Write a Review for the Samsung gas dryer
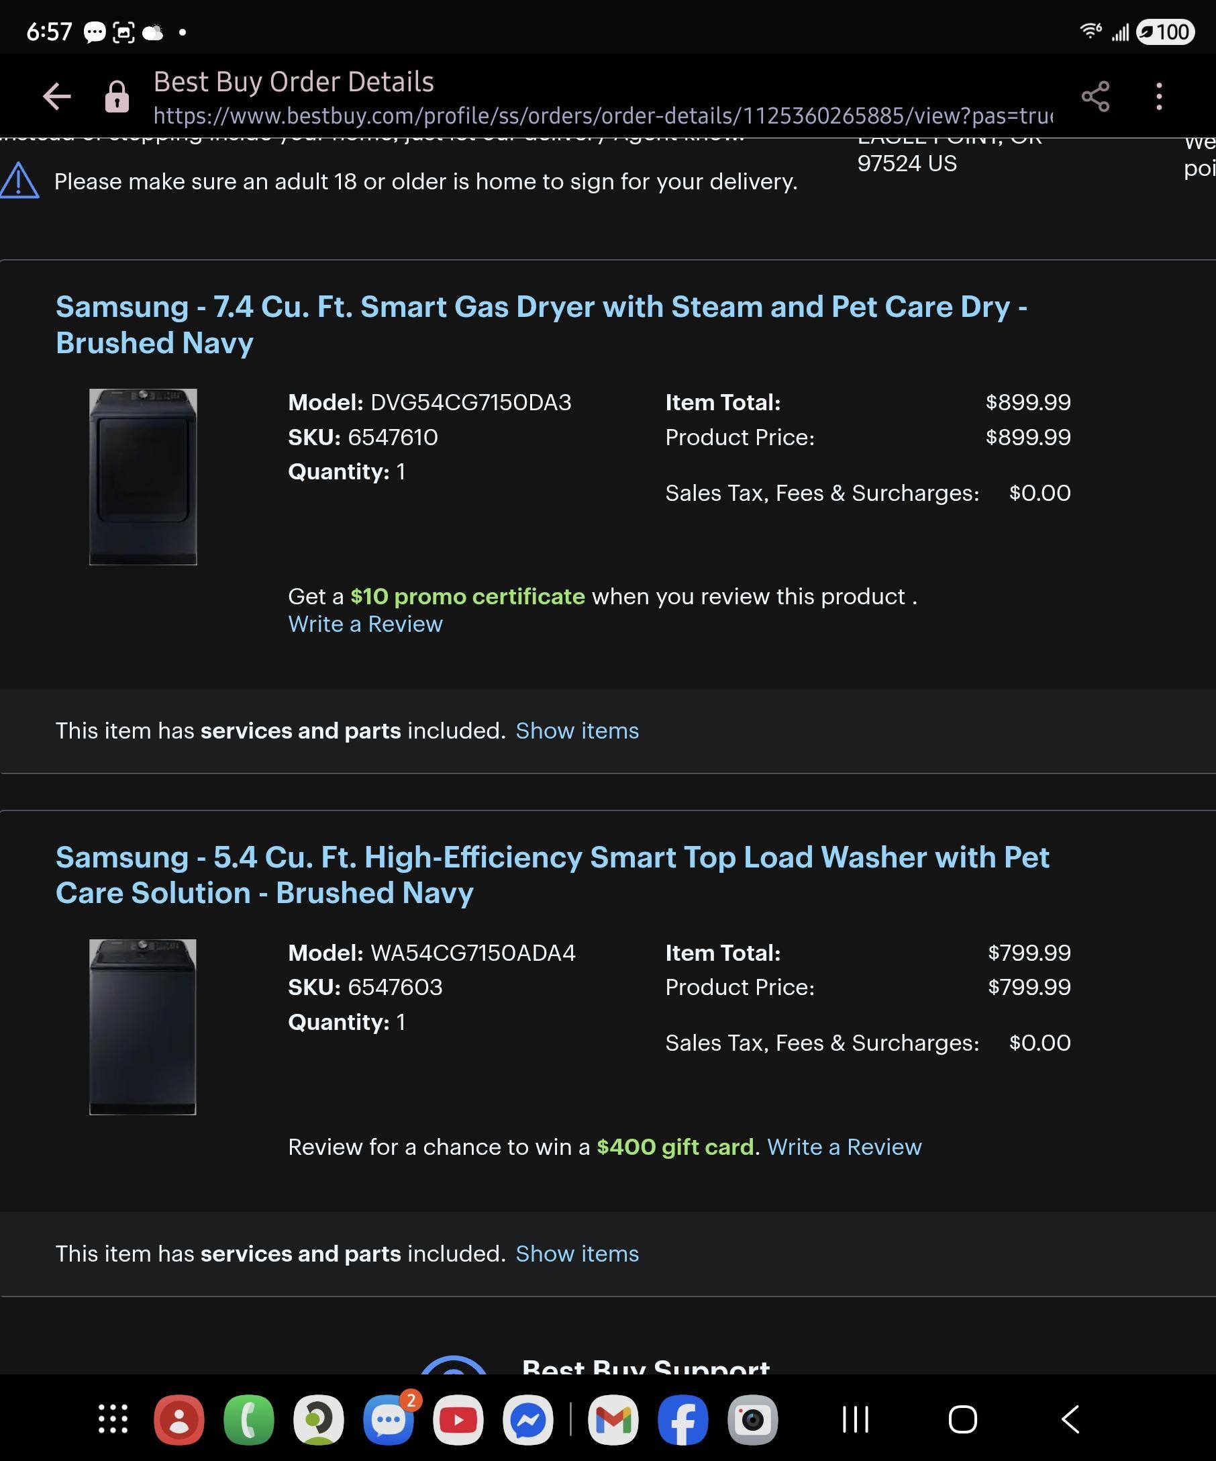This screenshot has width=1216, height=1461. pos(365,624)
